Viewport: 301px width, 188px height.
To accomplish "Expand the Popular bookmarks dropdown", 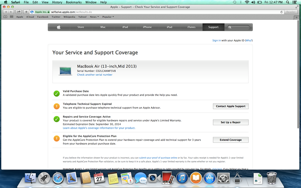I will [108, 17].
